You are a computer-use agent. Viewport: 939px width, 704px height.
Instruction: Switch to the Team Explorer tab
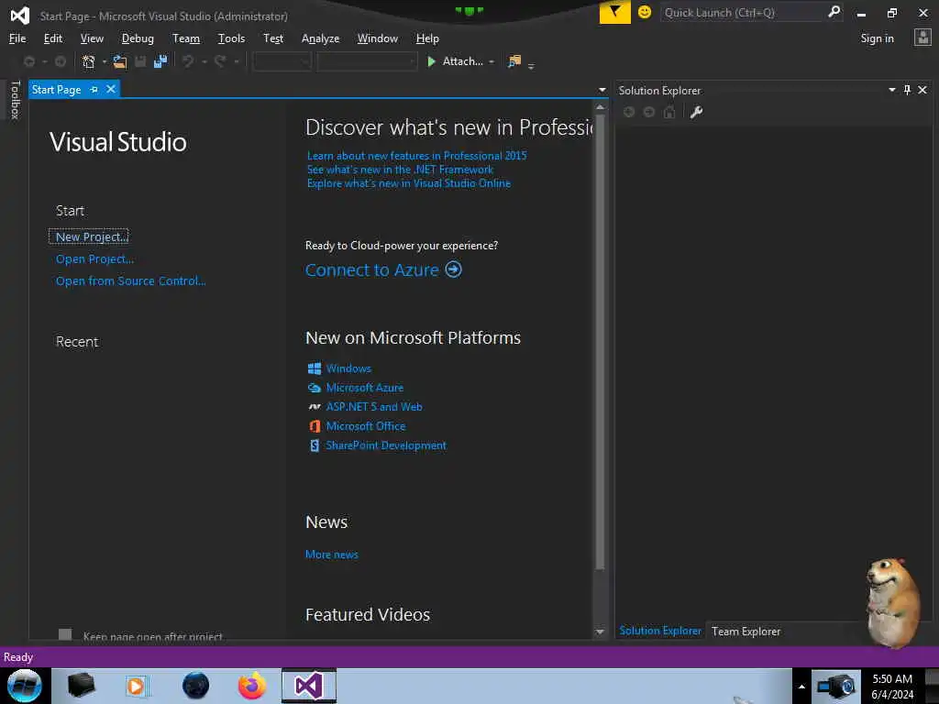point(746,631)
